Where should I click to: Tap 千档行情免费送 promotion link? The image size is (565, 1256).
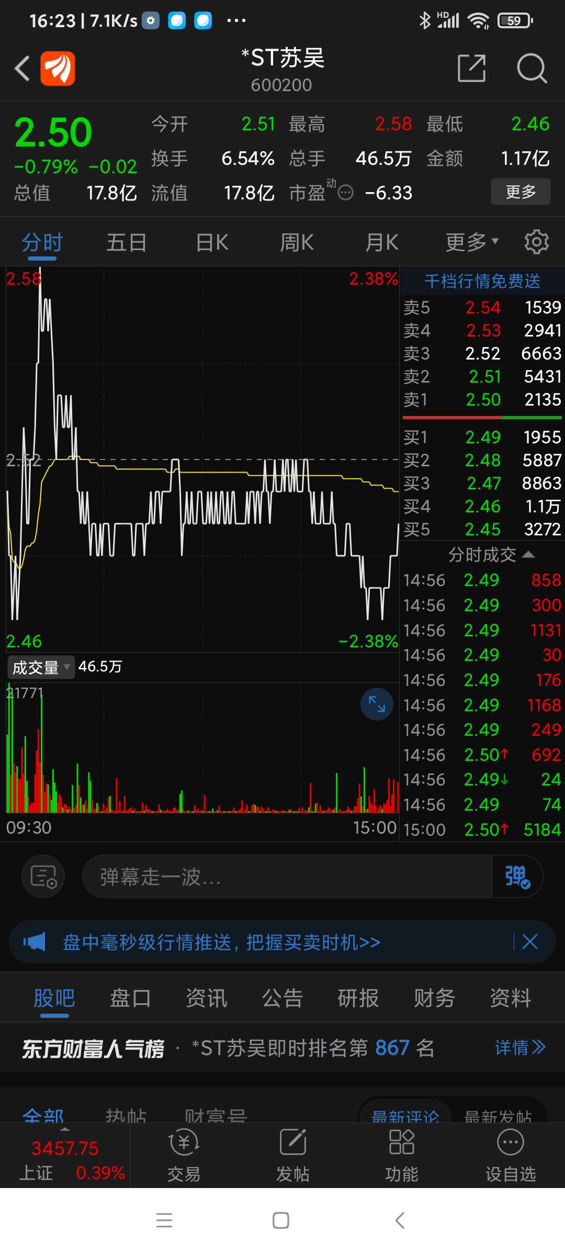pyautogui.click(x=482, y=281)
